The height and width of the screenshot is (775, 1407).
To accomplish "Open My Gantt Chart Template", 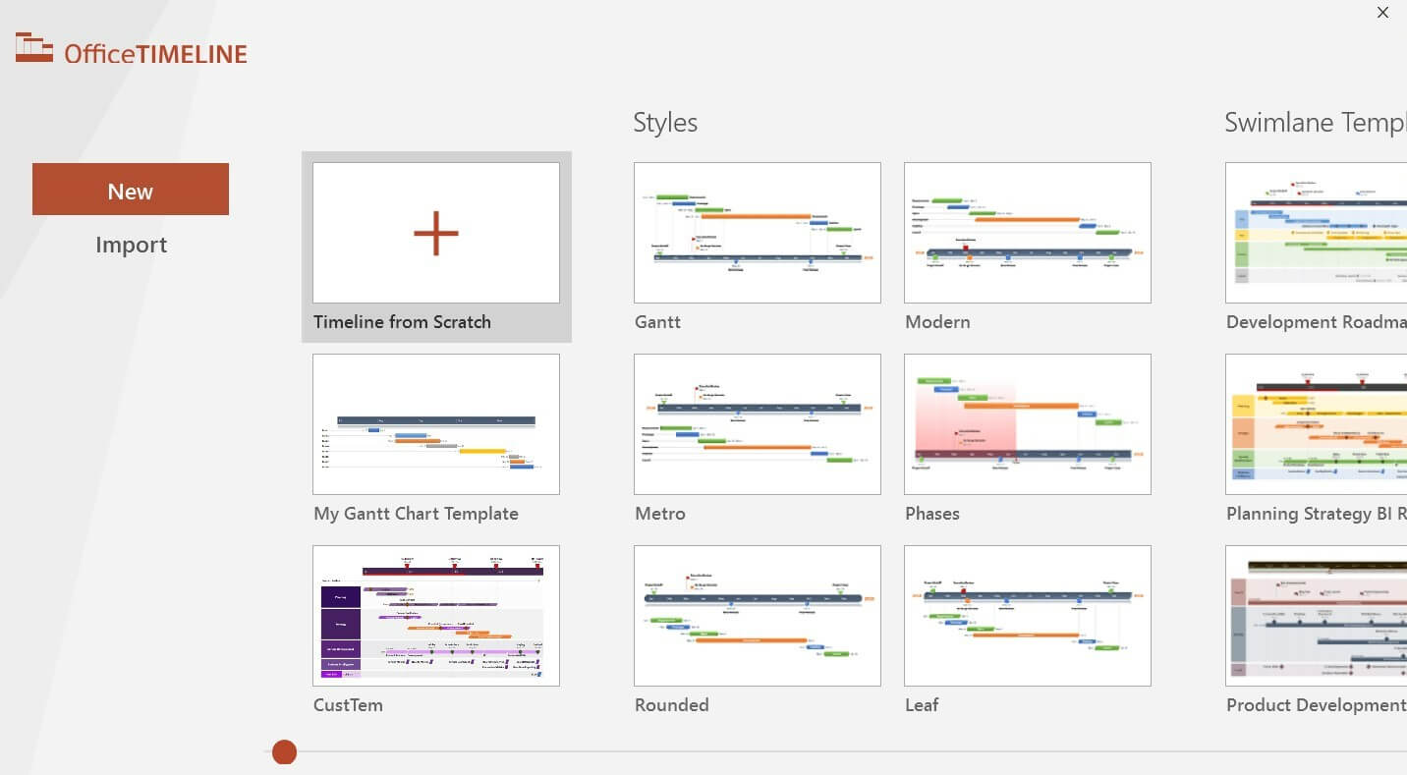I will 435,423.
